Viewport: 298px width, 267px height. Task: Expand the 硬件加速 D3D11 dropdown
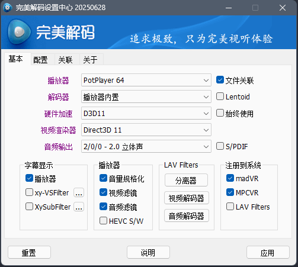point(146,113)
